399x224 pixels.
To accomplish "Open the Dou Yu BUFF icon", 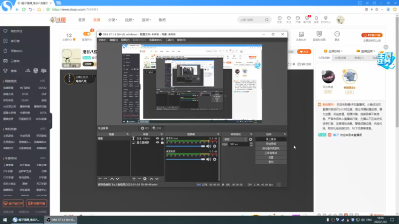I will click(301, 36).
